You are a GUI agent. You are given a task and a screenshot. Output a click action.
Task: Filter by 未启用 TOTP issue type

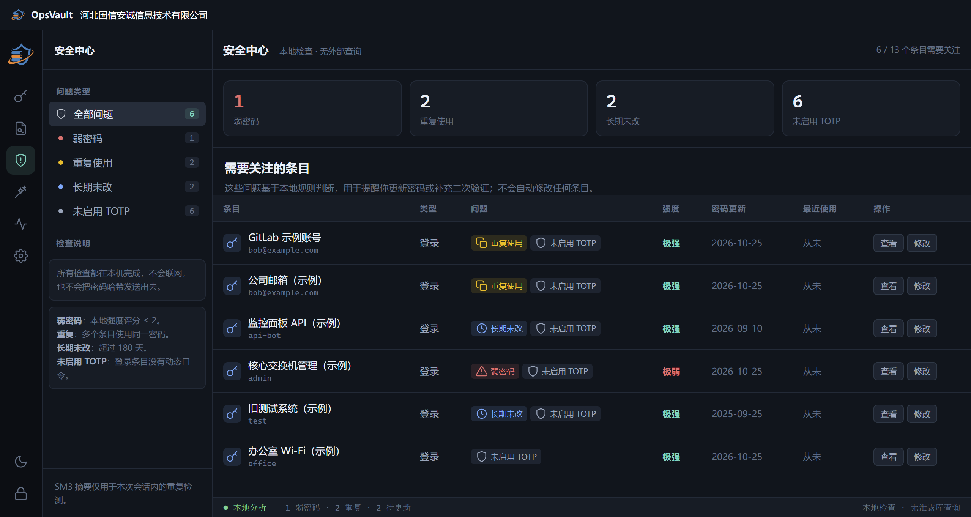[127, 211]
